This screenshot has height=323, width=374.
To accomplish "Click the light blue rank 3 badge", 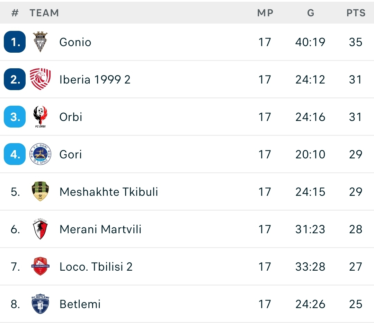I will [15, 117].
